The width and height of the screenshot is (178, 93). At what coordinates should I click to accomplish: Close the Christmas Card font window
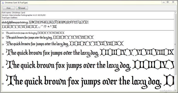(173, 2)
